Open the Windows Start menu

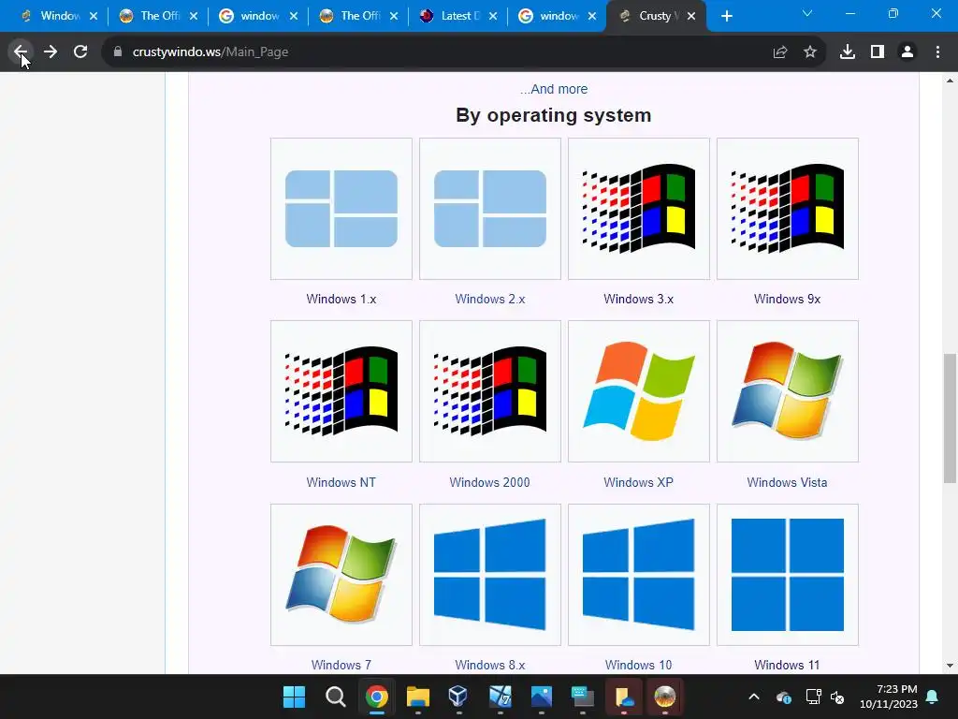click(x=294, y=697)
